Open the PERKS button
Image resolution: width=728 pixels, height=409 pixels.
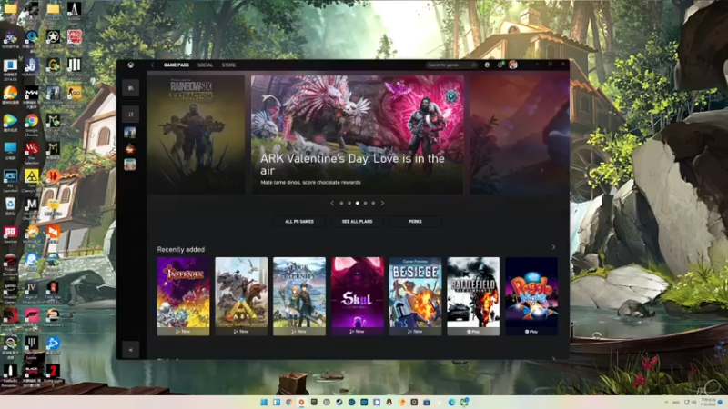tap(415, 222)
